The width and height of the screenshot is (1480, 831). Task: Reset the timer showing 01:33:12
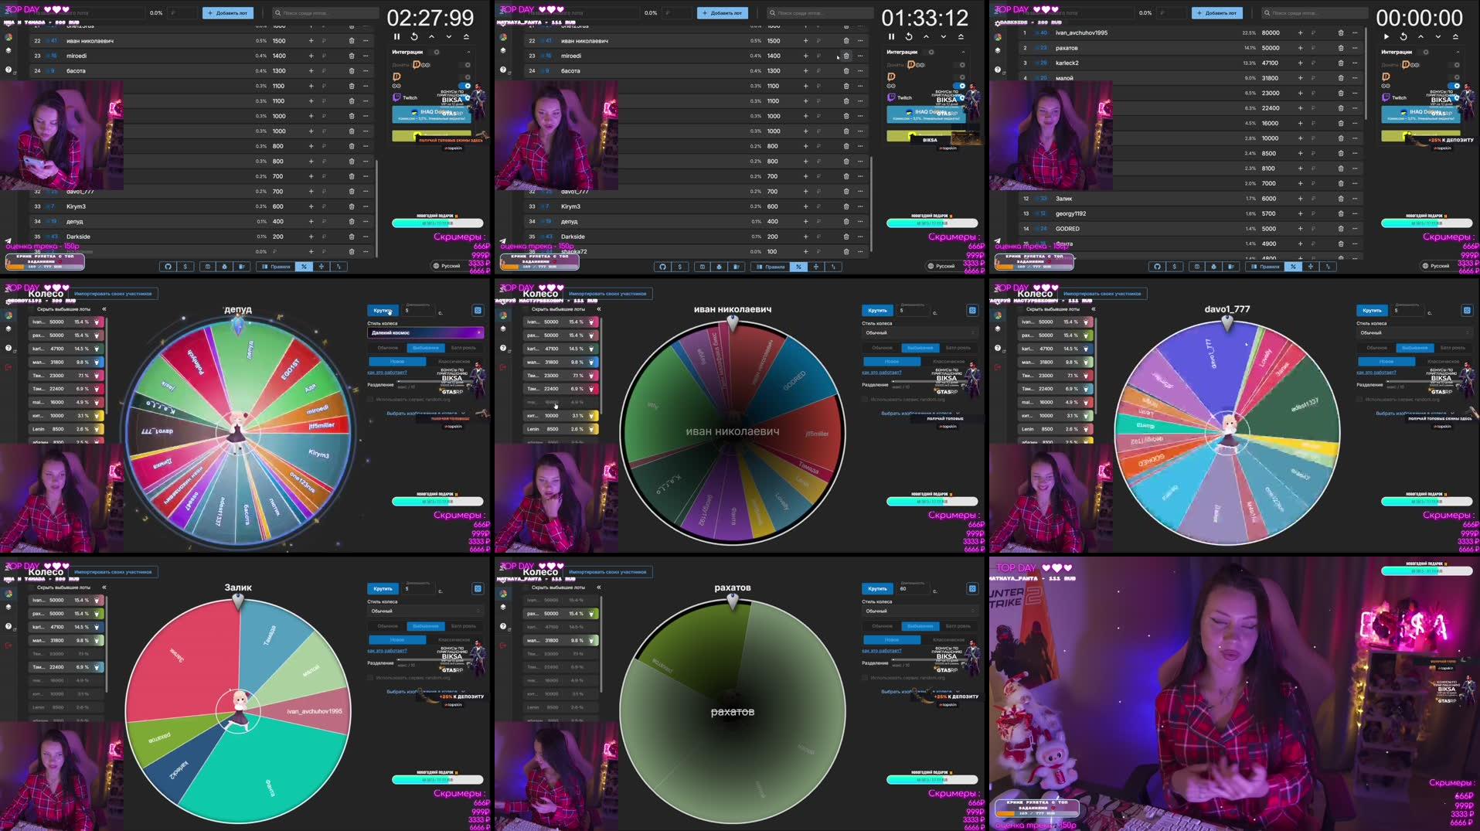[909, 36]
